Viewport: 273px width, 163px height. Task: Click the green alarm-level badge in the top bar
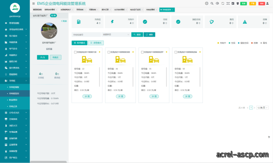244,3
